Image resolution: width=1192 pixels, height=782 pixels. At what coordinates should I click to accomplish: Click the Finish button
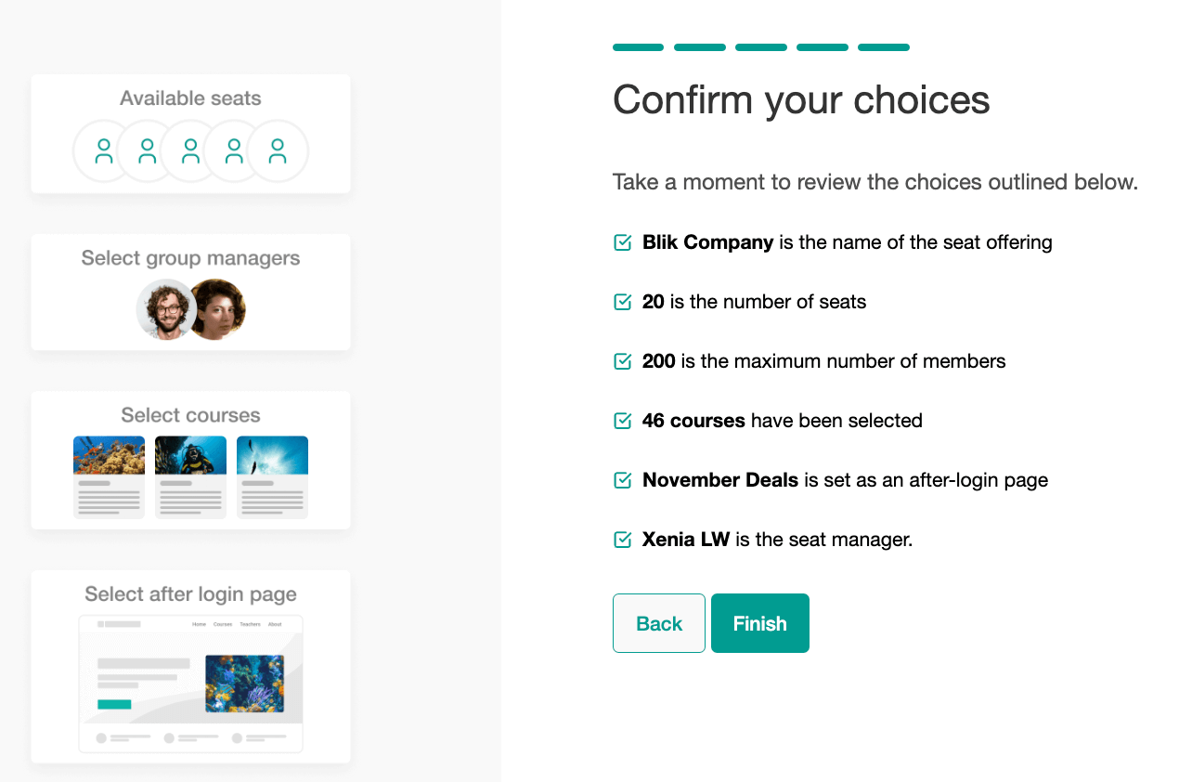pos(760,623)
